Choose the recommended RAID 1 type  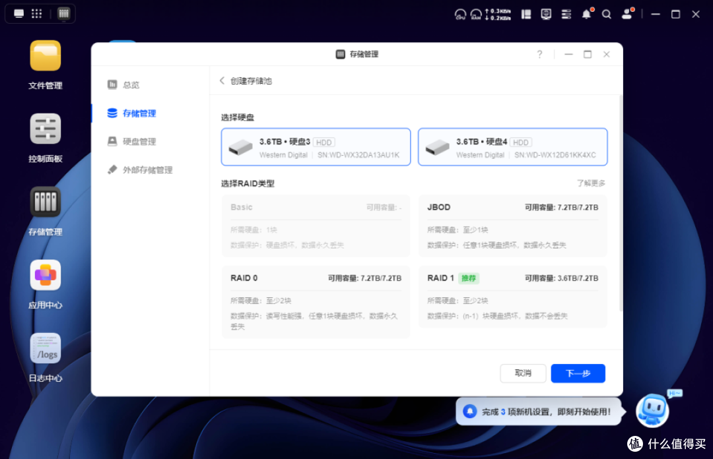point(512,297)
